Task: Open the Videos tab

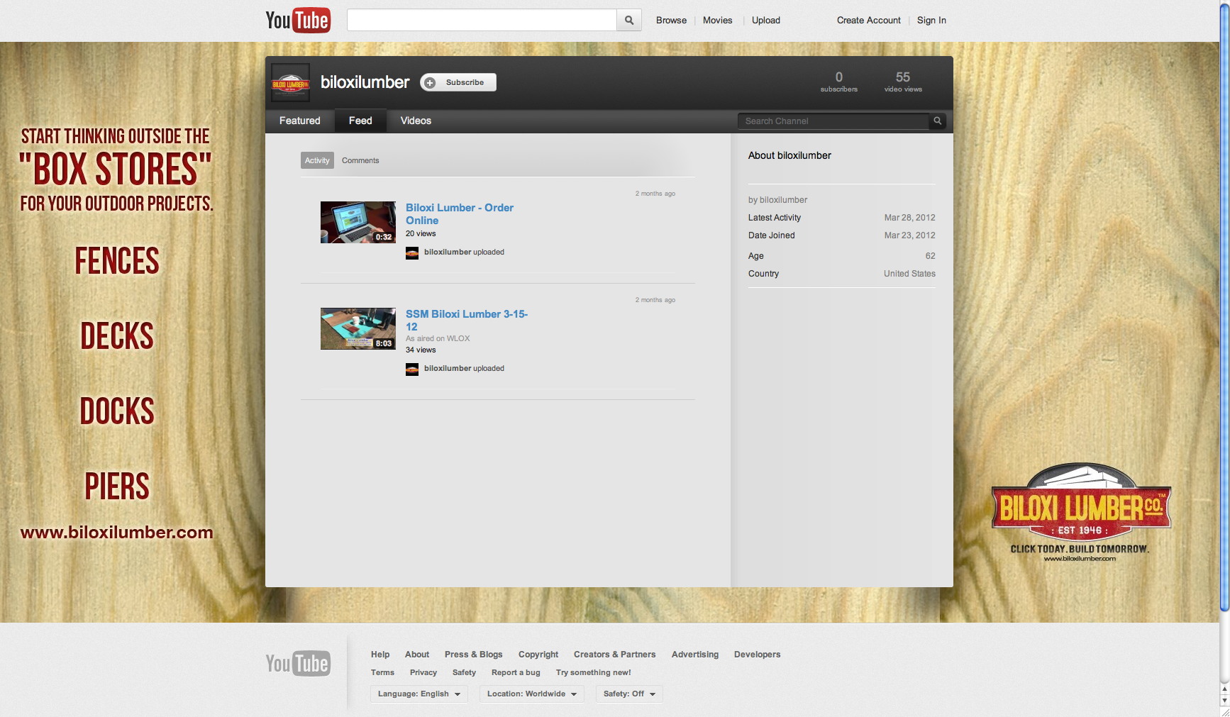Action: (x=416, y=121)
